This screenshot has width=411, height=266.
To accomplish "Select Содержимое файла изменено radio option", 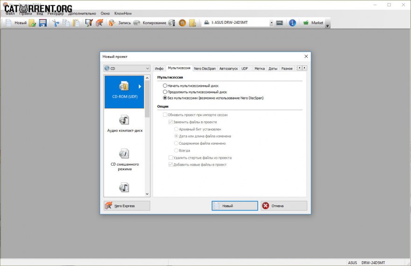I will pos(177,143).
